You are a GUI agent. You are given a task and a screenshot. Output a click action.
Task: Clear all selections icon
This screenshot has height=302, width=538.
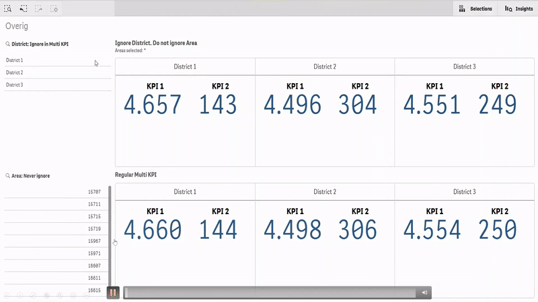click(x=54, y=9)
